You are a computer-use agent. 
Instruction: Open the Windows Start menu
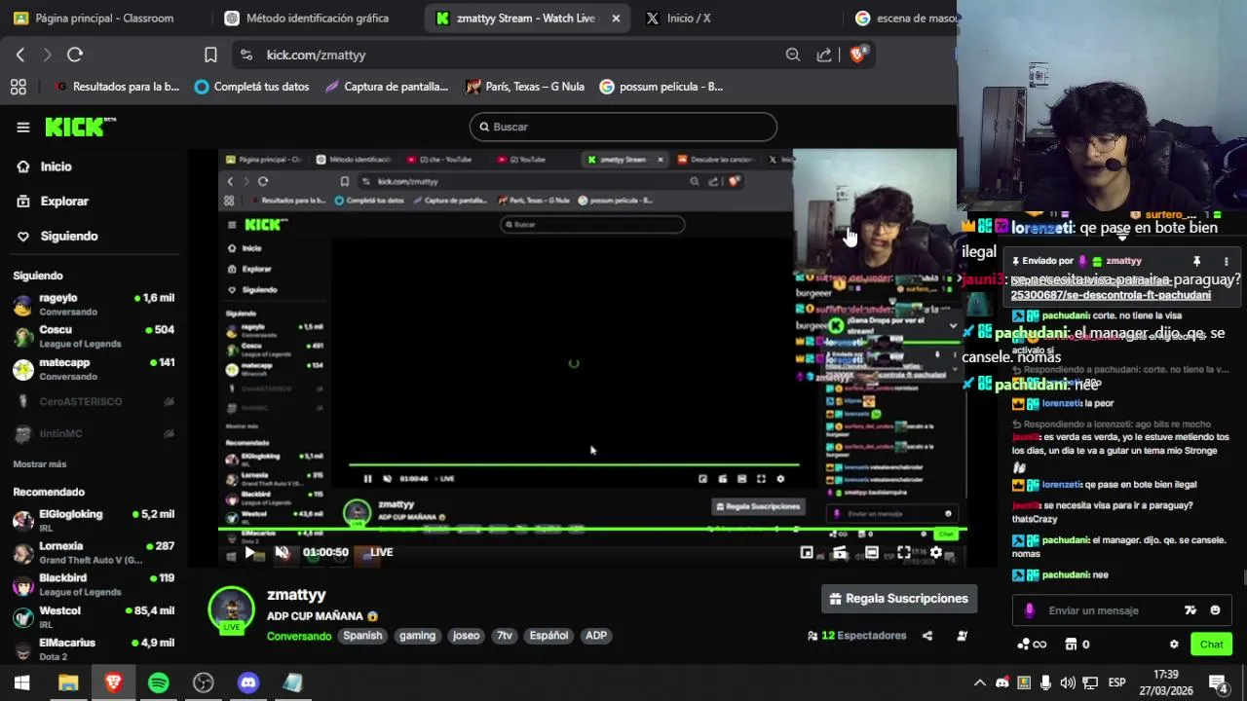21,683
